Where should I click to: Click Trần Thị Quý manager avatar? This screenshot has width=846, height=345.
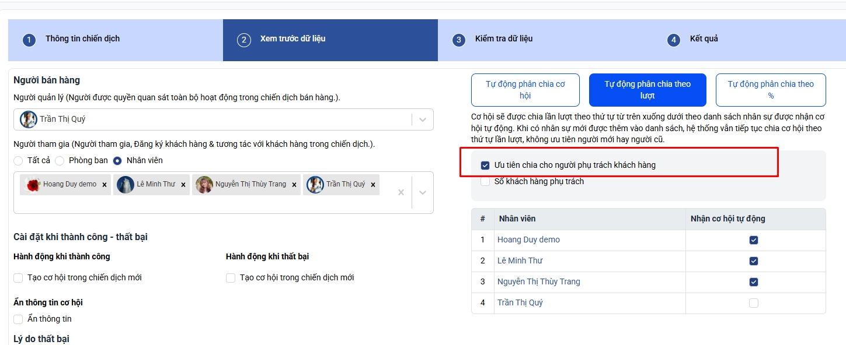29,119
